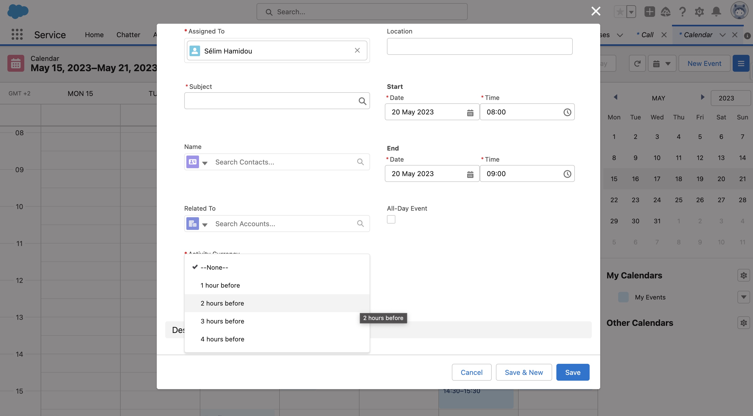Open the Home nav tab
The width and height of the screenshot is (753, 416).
coord(94,35)
